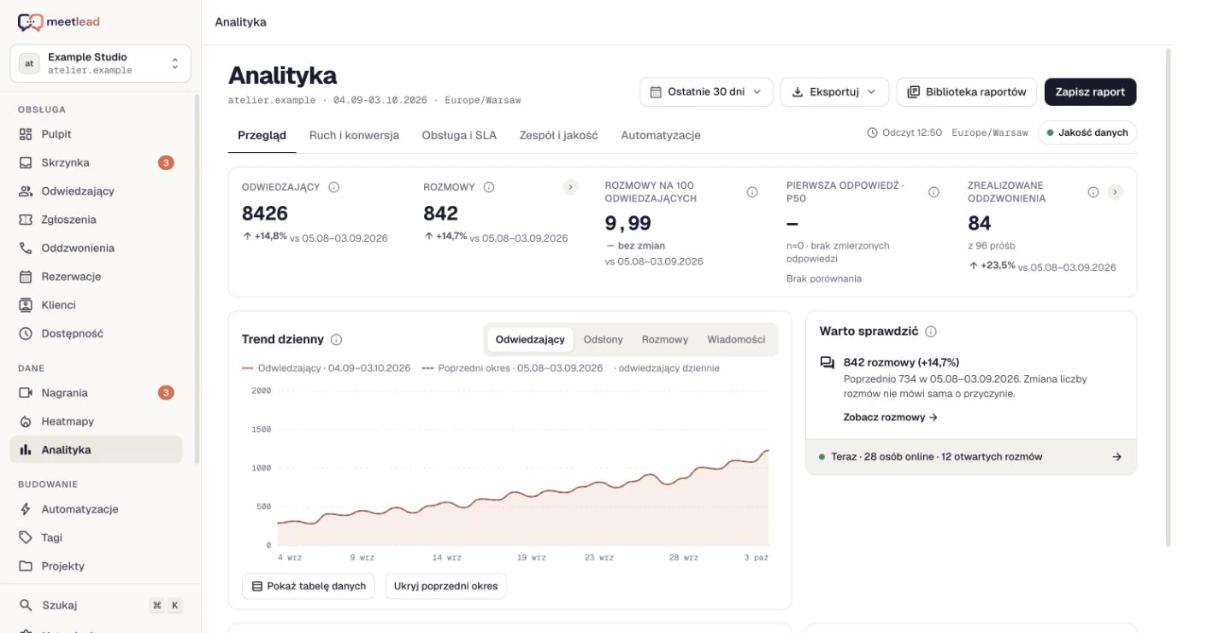Select the Odwiedzający people icon
Viewport: 1231px width, 633px height.
[x=26, y=191]
